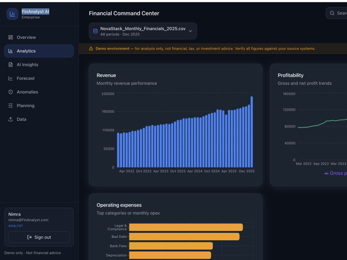Image resolution: width=347 pixels, height=260 pixels.
Task: Click 'Demo only · Not financial advice' footer
Action: click(x=33, y=253)
